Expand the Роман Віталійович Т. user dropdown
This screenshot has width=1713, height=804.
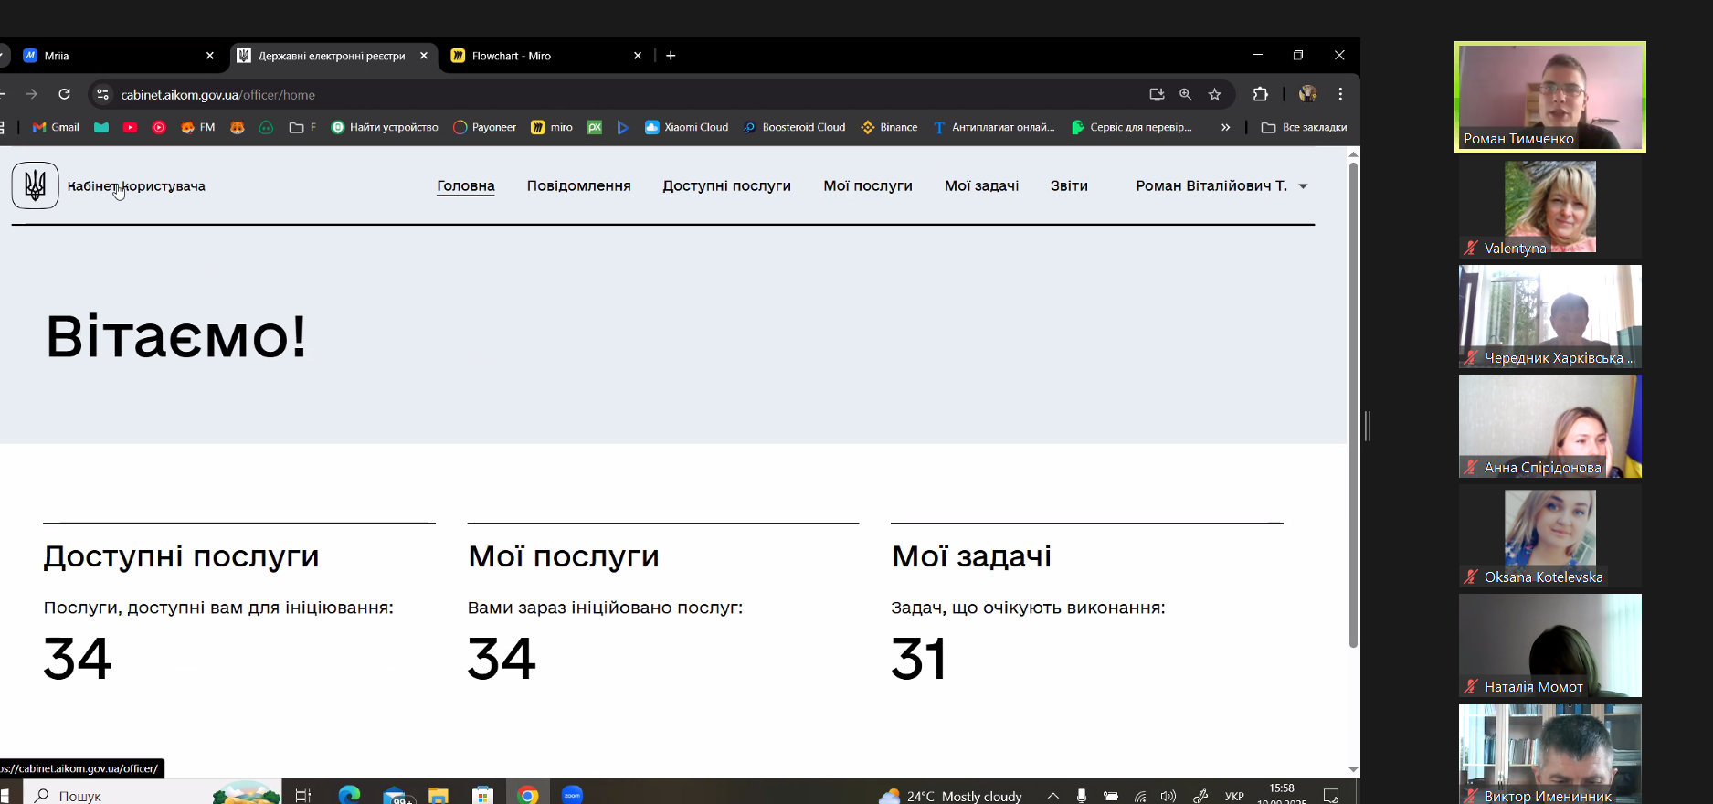(1303, 186)
